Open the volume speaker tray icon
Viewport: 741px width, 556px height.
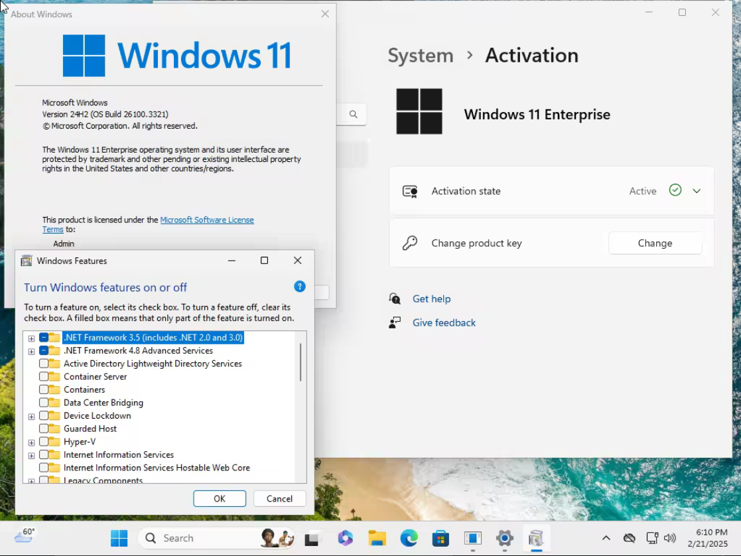point(669,538)
